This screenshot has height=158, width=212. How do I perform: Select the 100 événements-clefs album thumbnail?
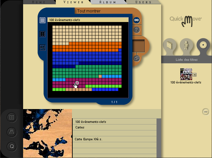[186, 74]
